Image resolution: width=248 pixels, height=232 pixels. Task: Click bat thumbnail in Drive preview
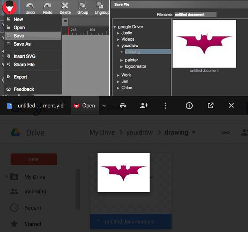click(x=123, y=173)
